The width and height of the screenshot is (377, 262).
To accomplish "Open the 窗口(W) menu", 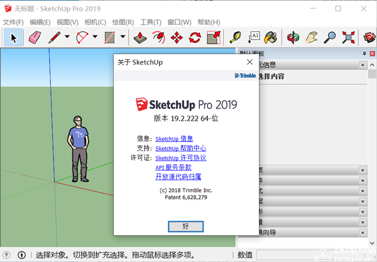I will (179, 23).
